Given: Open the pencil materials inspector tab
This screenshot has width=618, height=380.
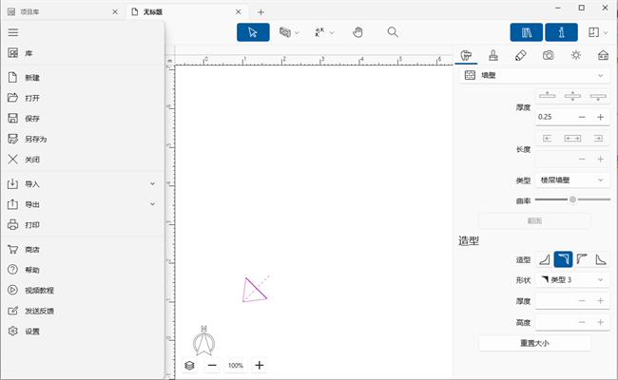Looking at the screenshot, I should 521,55.
